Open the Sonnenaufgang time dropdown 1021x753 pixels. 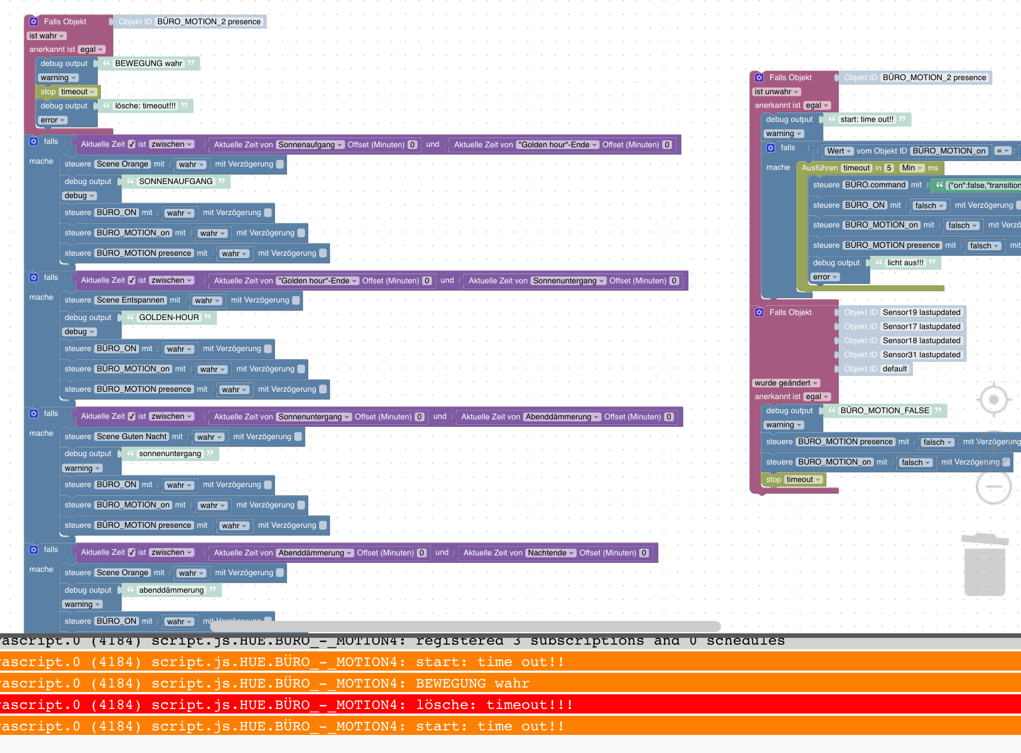tap(311, 145)
